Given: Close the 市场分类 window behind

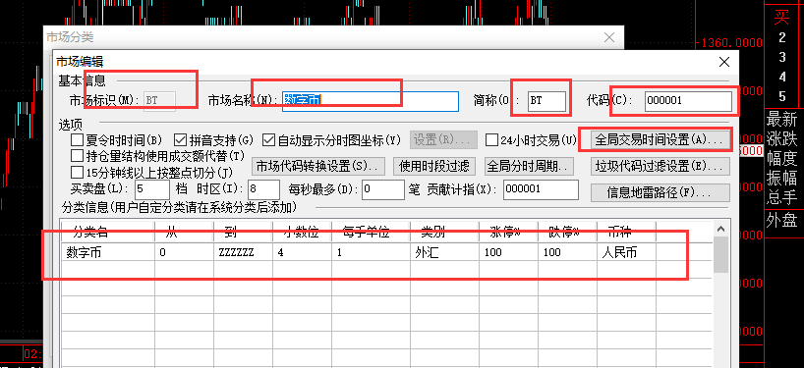Looking at the screenshot, I should tap(609, 37).
